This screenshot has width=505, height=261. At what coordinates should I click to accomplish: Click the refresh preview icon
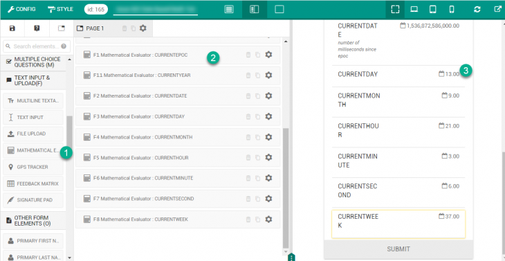477,9
